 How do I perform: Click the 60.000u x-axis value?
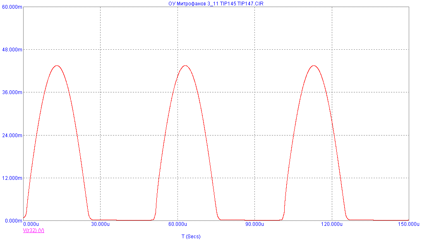coord(177,224)
